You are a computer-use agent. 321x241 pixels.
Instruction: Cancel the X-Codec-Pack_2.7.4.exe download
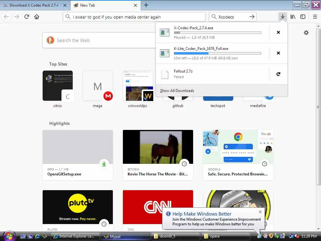(278, 32)
